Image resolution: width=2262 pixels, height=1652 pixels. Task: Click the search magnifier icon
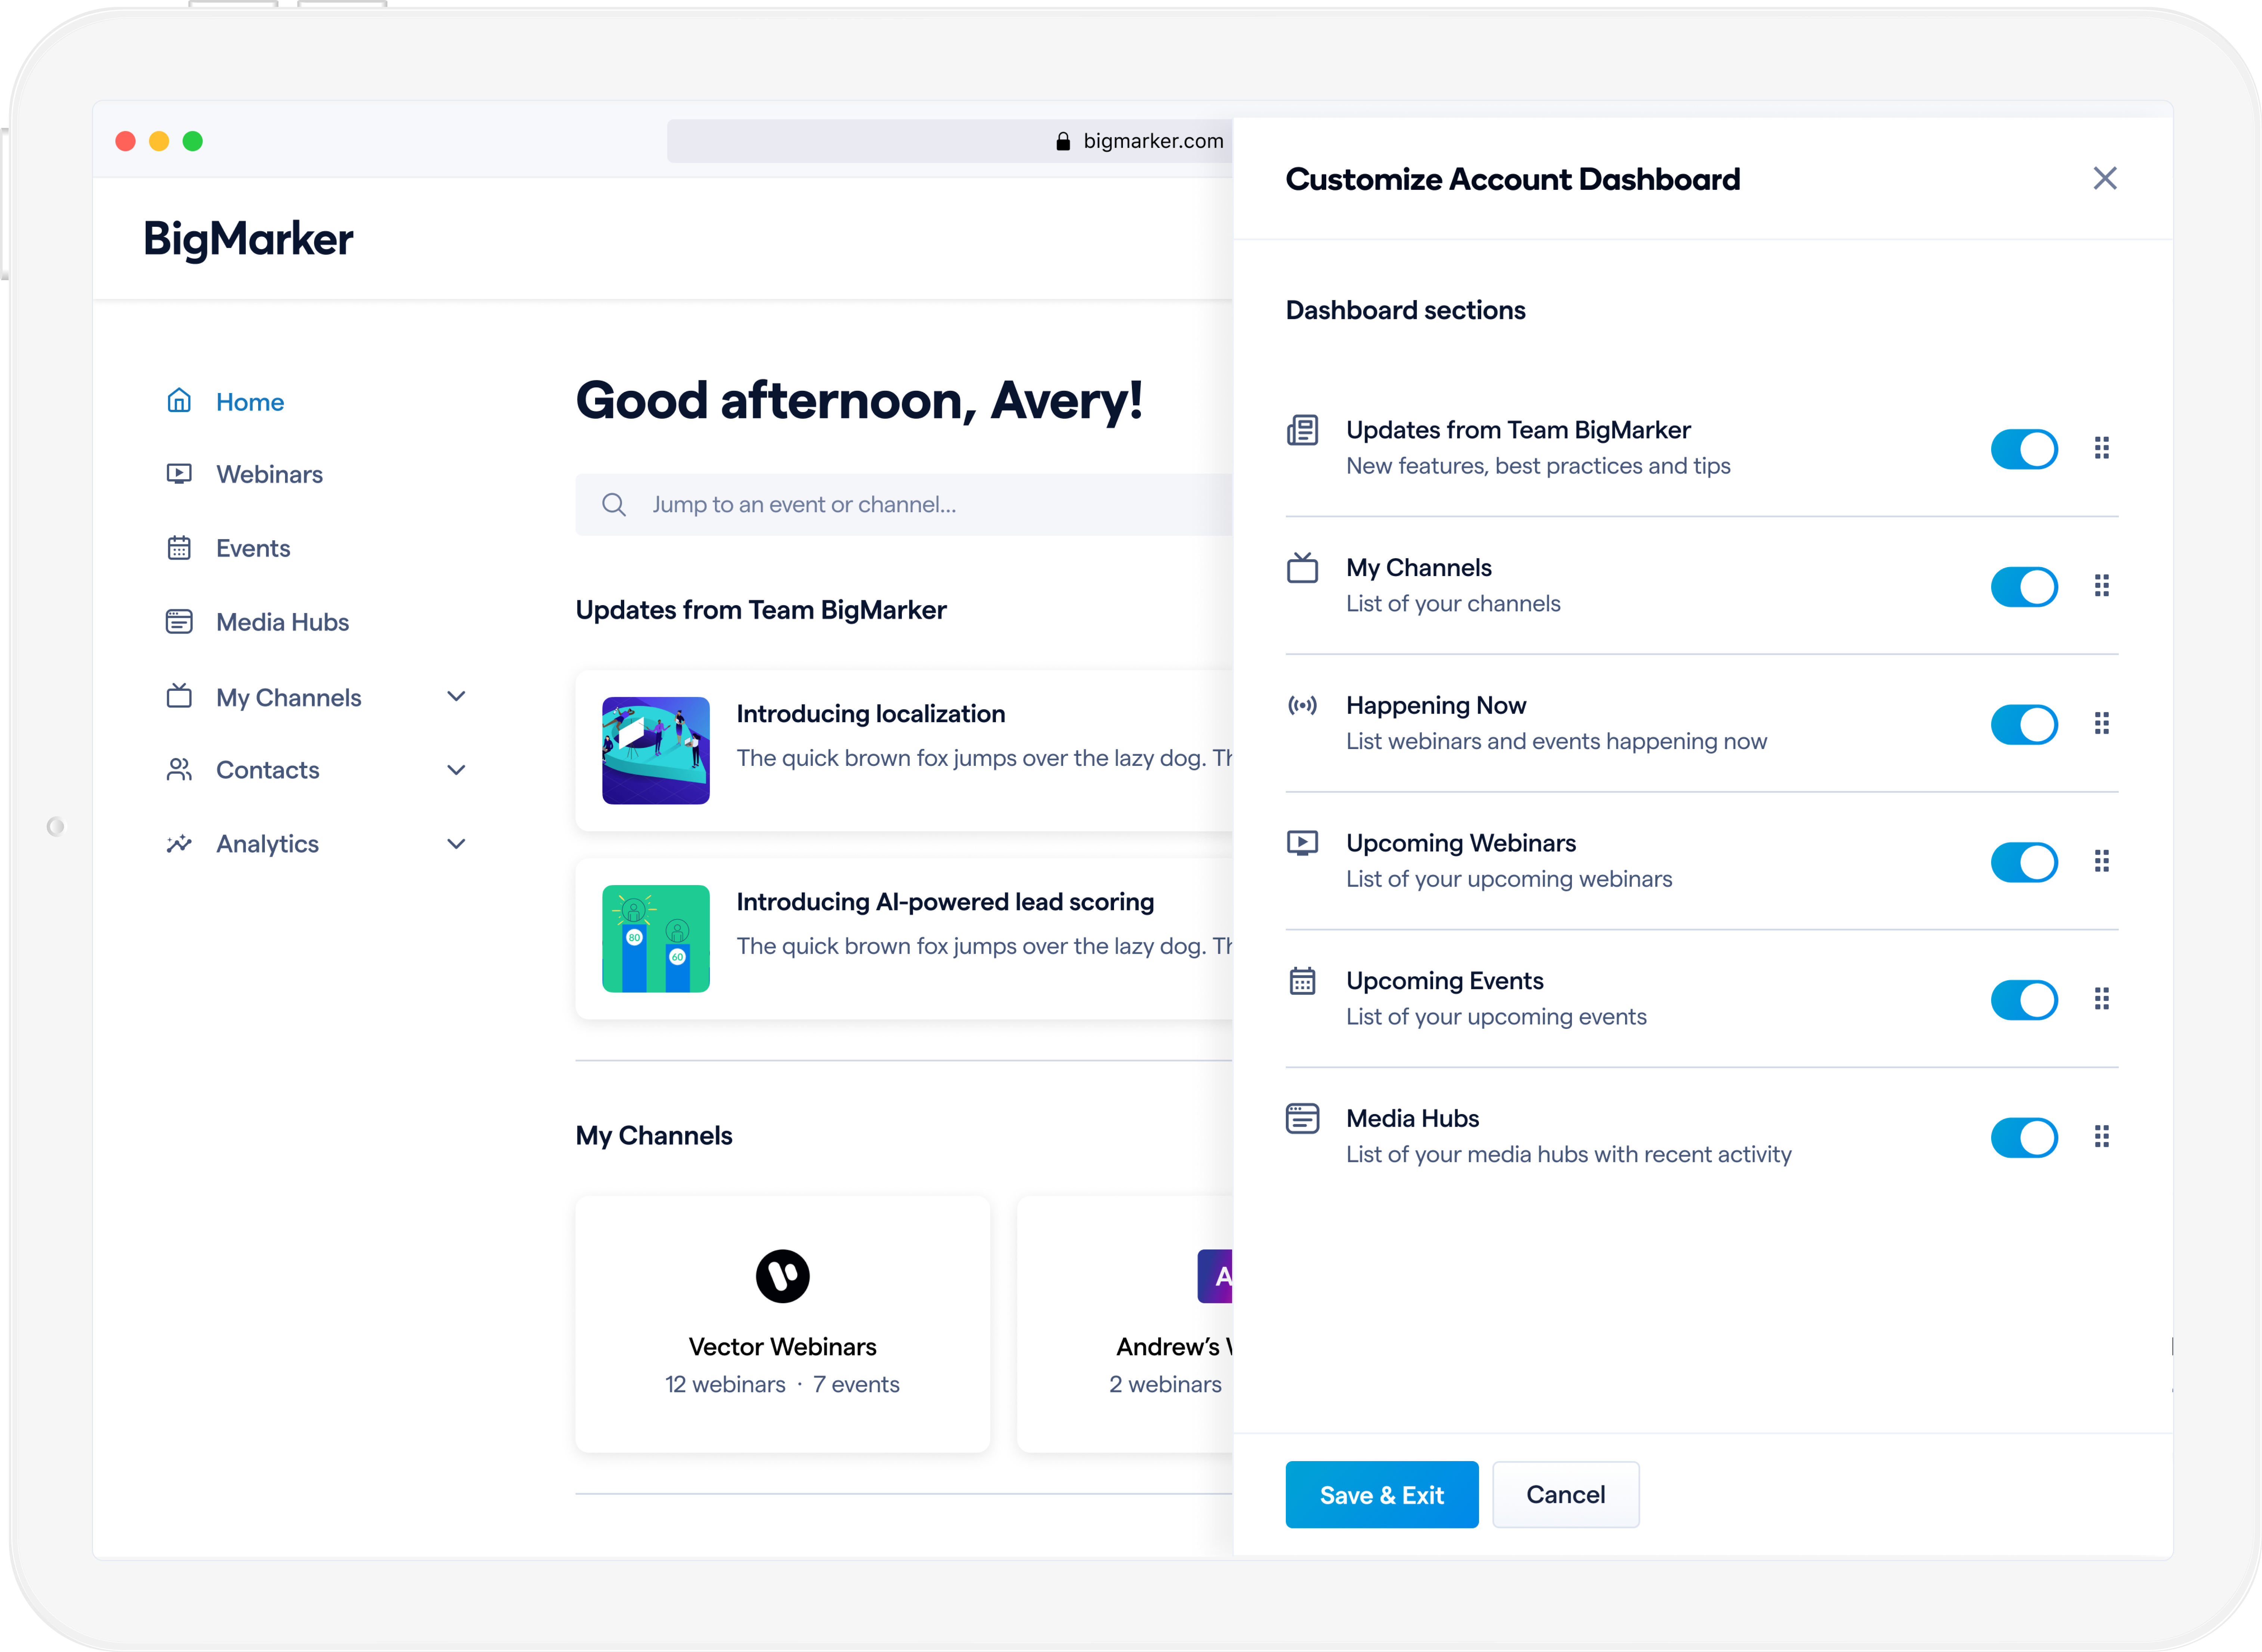tap(614, 505)
